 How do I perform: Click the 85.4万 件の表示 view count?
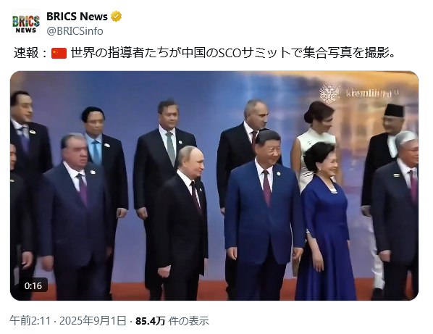click(x=172, y=321)
